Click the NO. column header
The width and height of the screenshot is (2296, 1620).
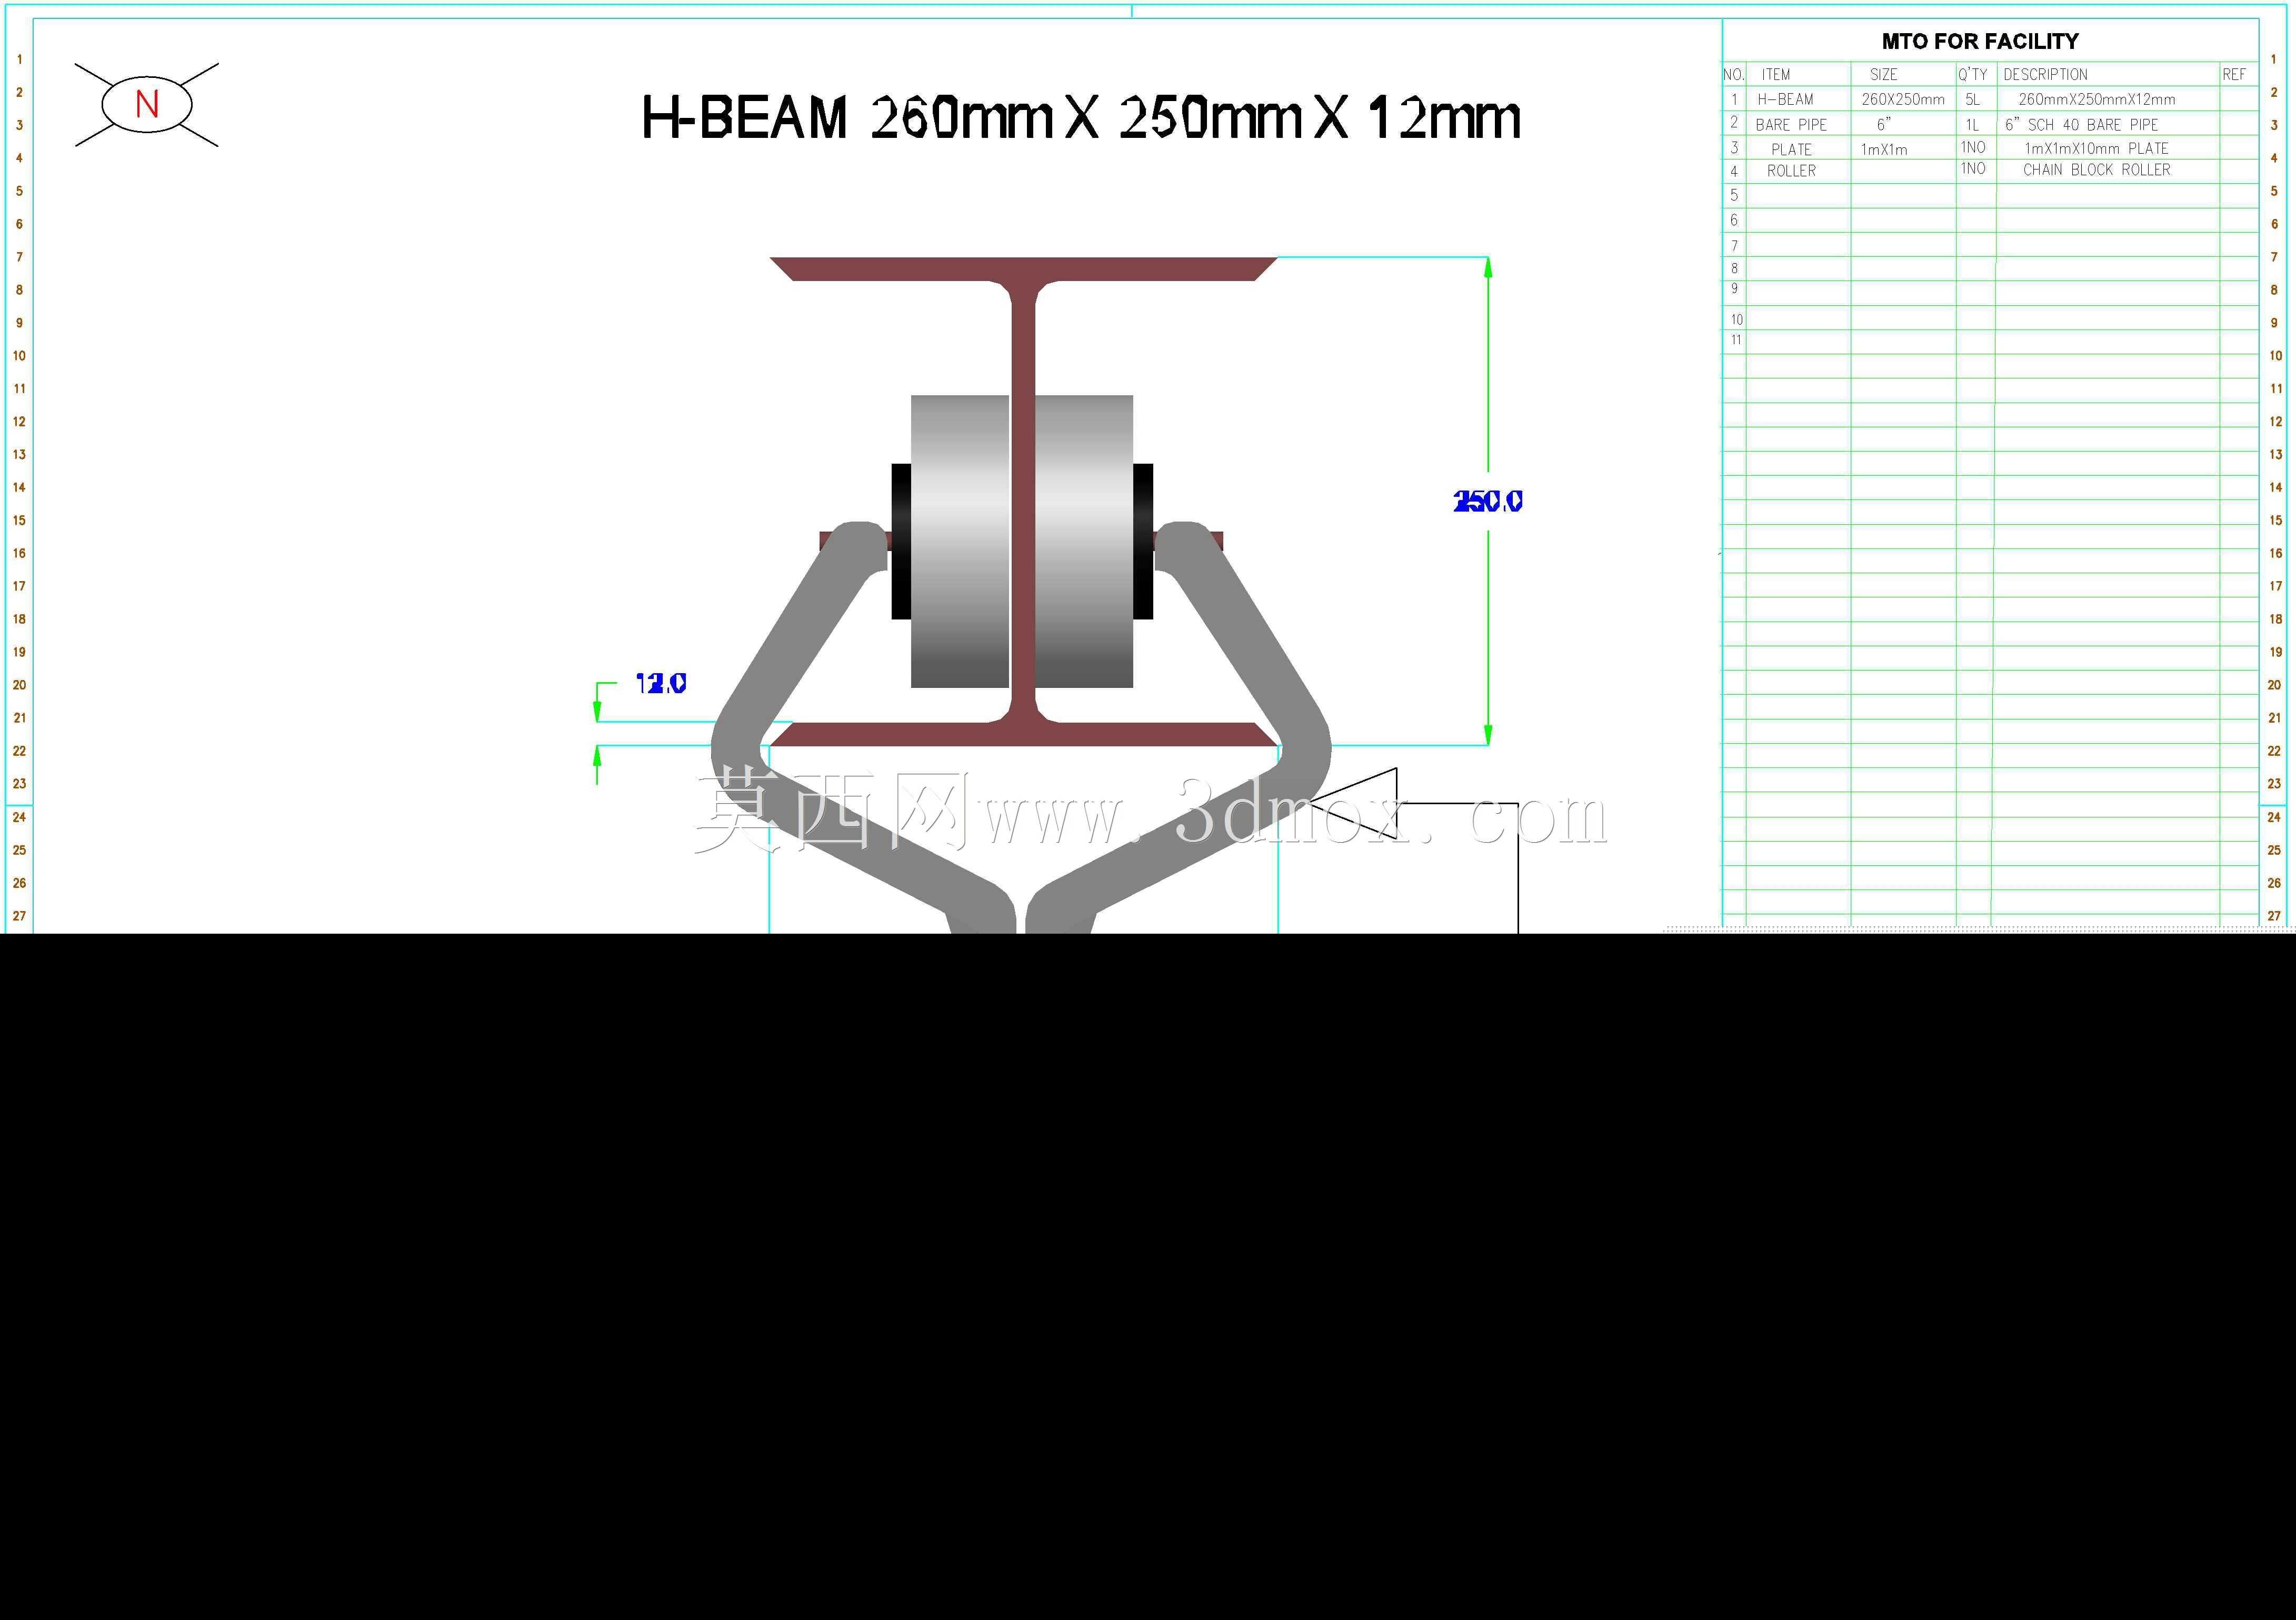tap(1734, 75)
